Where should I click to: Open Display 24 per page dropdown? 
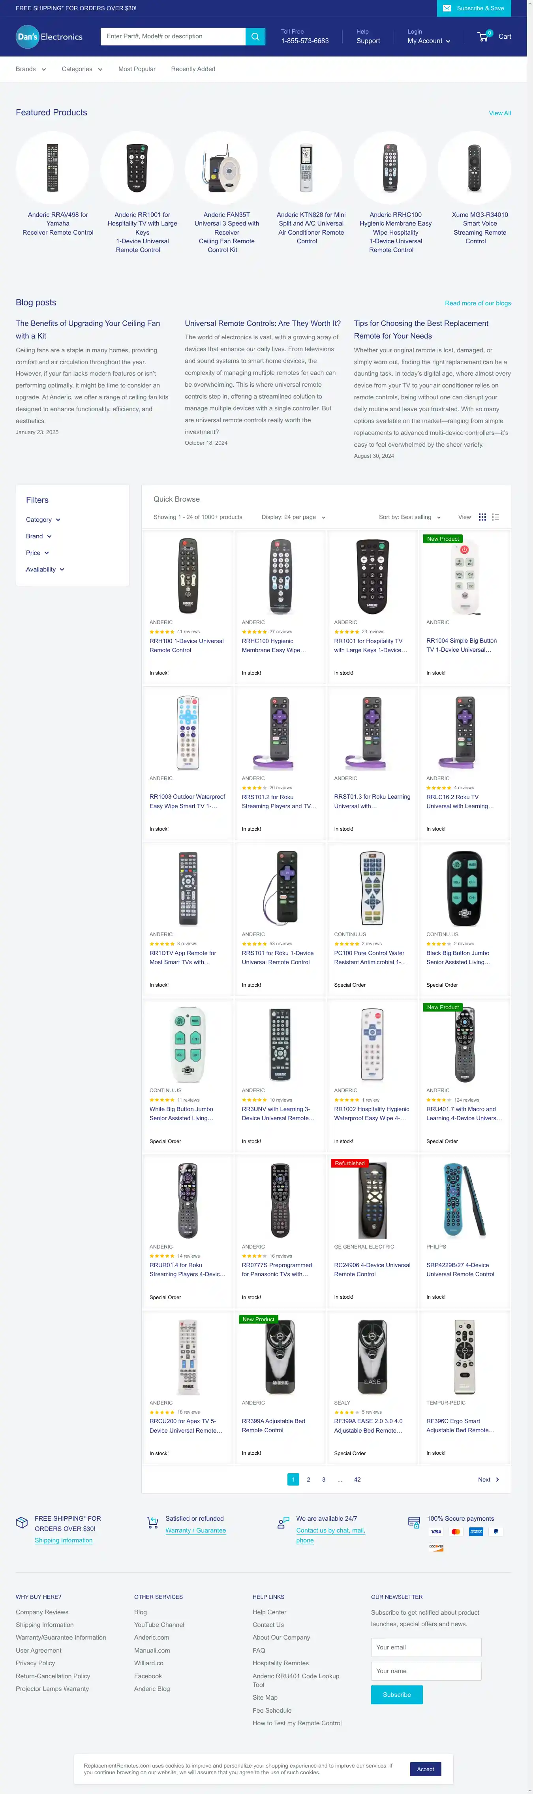pyautogui.click(x=293, y=517)
